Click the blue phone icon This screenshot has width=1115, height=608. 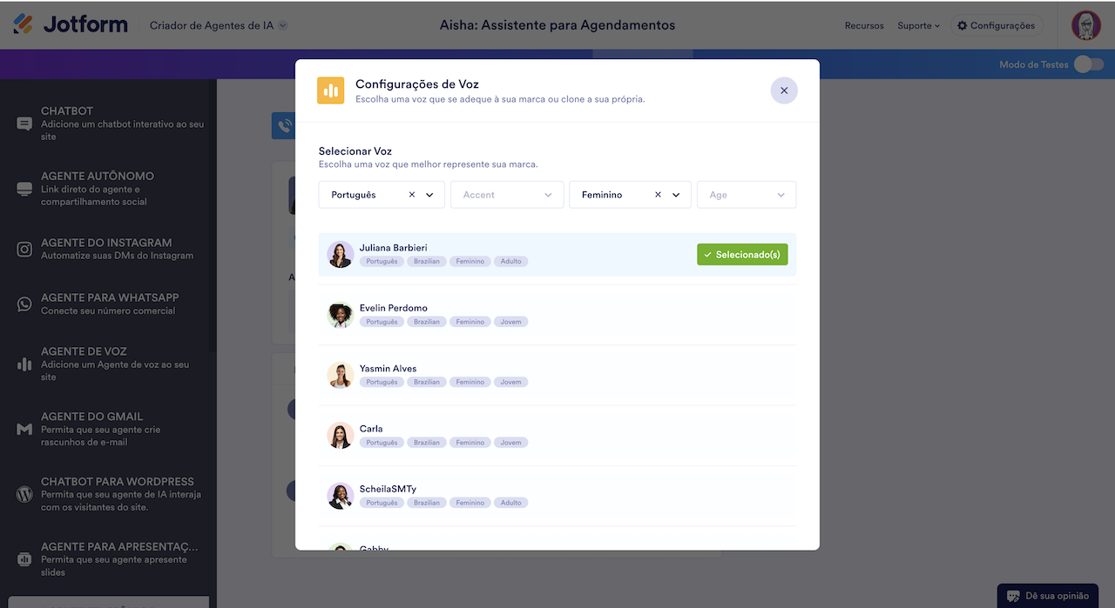point(284,126)
